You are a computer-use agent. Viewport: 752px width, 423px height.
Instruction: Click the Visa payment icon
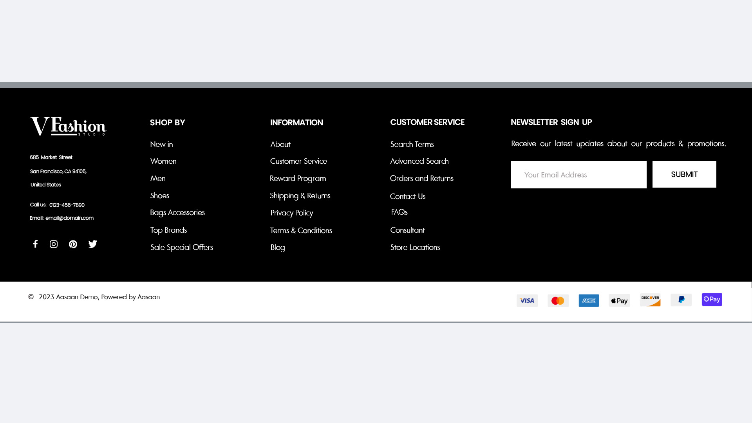tap(527, 300)
